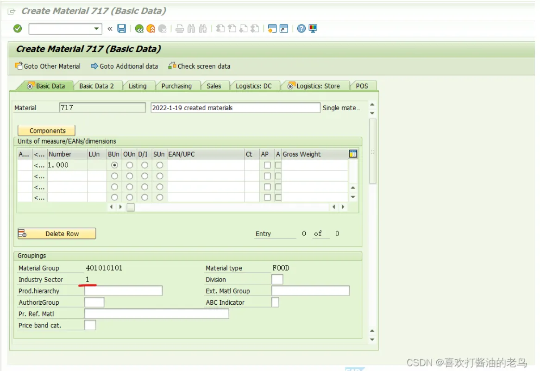
Task: Switch to the Sales tab
Action: tap(214, 86)
